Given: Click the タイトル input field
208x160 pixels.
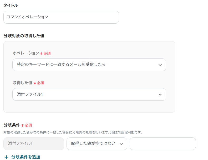Looking at the screenshot, I should coord(61,17).
